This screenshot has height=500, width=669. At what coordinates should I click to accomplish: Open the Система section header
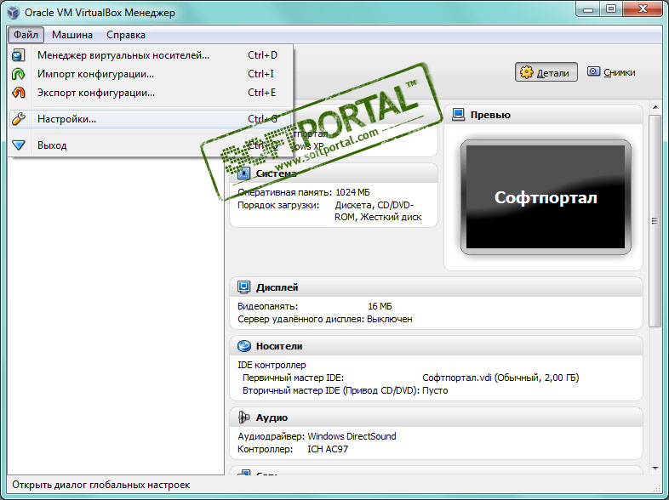coord(334,173)
